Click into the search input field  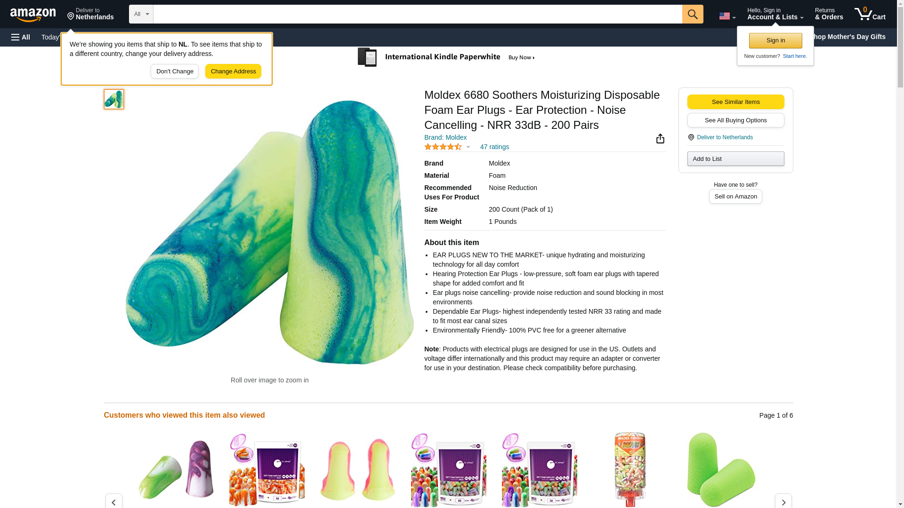point(417,14)
